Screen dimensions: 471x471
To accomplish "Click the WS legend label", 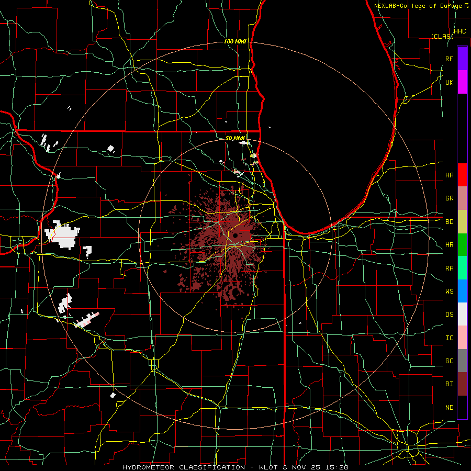I will (x=450, y=291).
